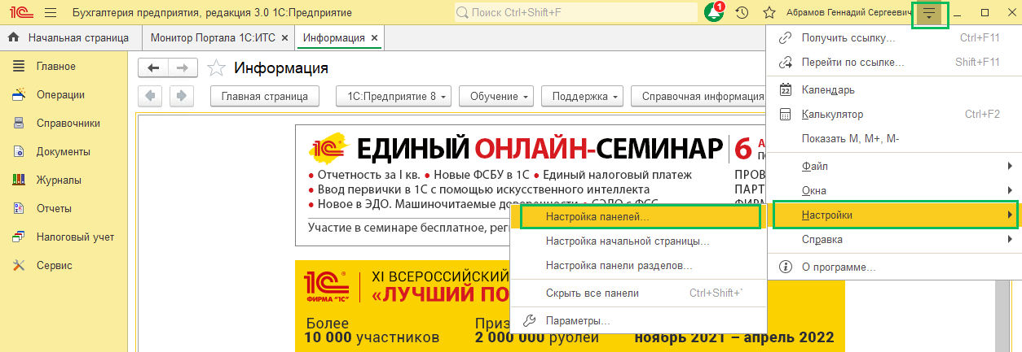The width and height of the screenshot is (1022, 352).
Task: Click the Налоговый учет section icon
Action: 19,237
